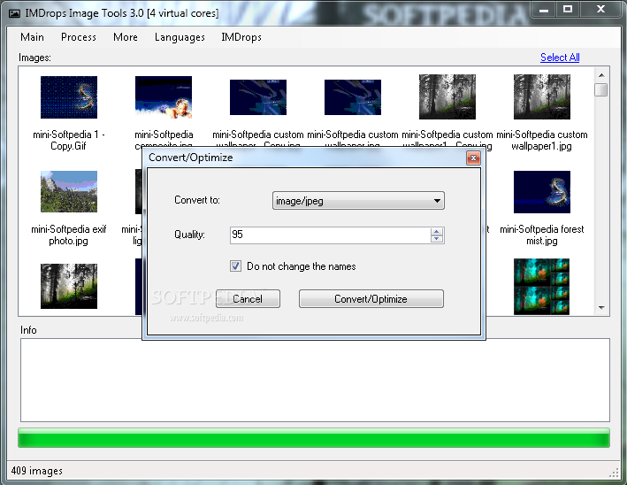Minimize the IMDrops Image Tools window
Image resolution: width=627 pixels, height=485 pixels.
pos(543,9)
